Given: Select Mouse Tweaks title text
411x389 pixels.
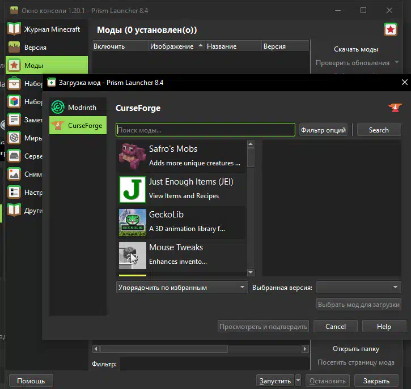Looking at the screenshot, I should click(176, 247).
